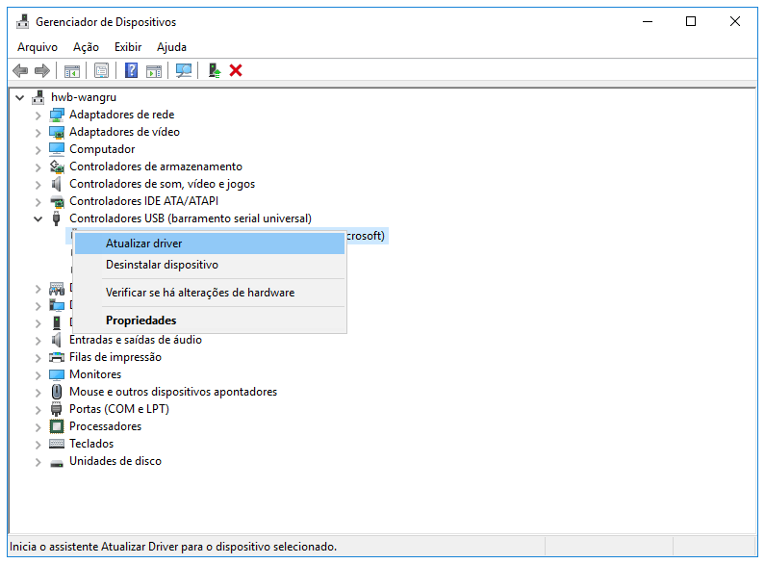Click the red X uninstall device icon
The height and width of the screenshot is (564, 765).
(236, 71)
